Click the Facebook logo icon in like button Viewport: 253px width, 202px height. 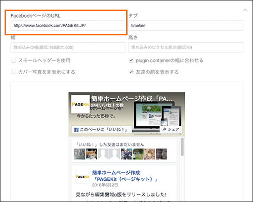pos(76,130)
